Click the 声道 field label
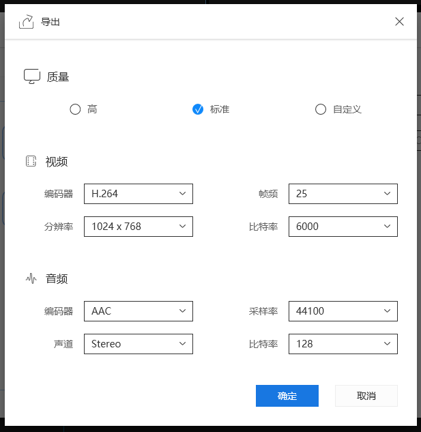Screen dimensions: 421x432 point(63,344)
